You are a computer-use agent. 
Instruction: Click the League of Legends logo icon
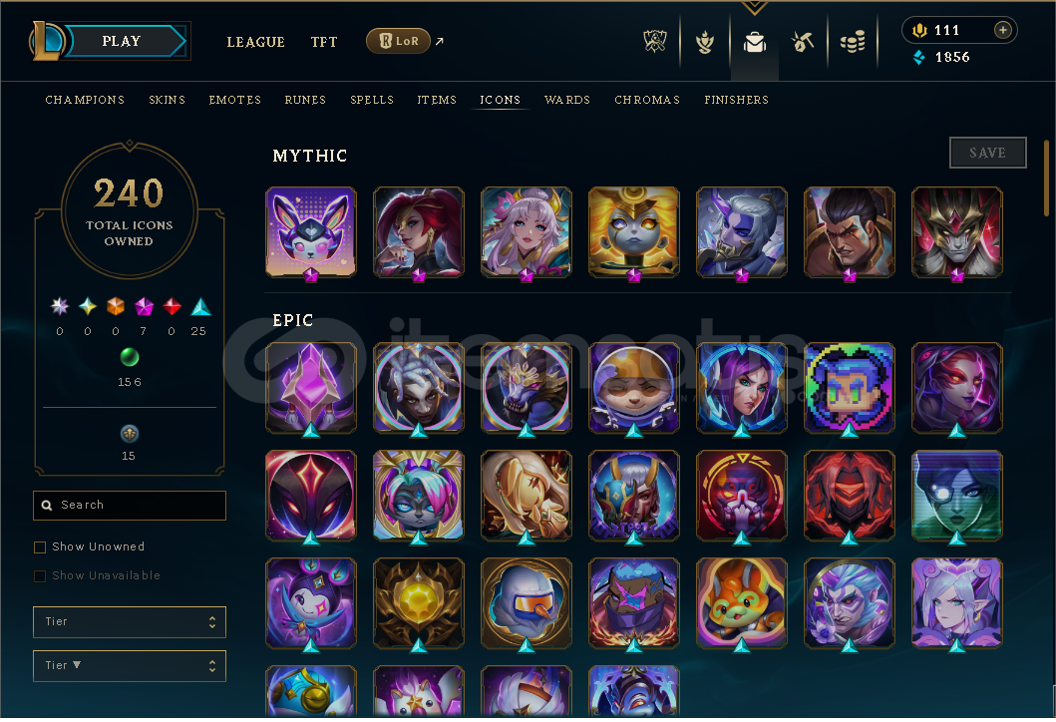coord(46,41)
